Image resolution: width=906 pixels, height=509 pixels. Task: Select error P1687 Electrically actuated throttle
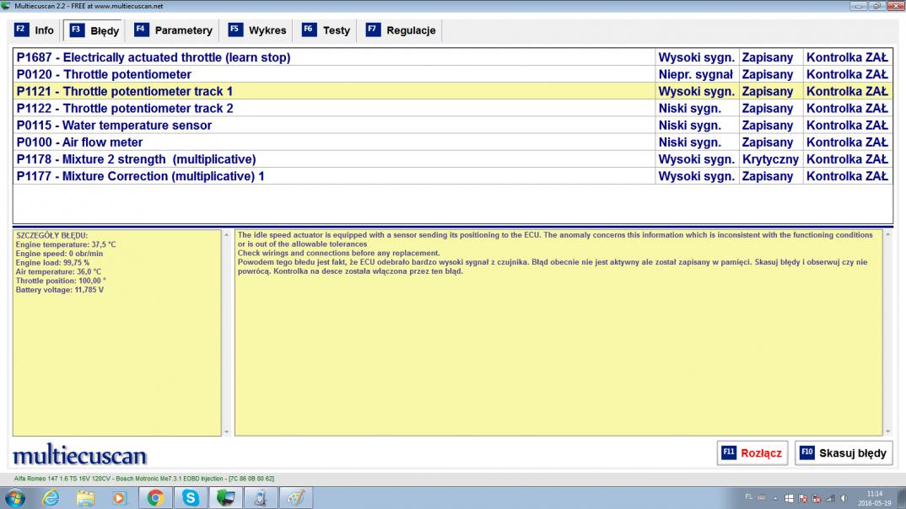(452, 57)
